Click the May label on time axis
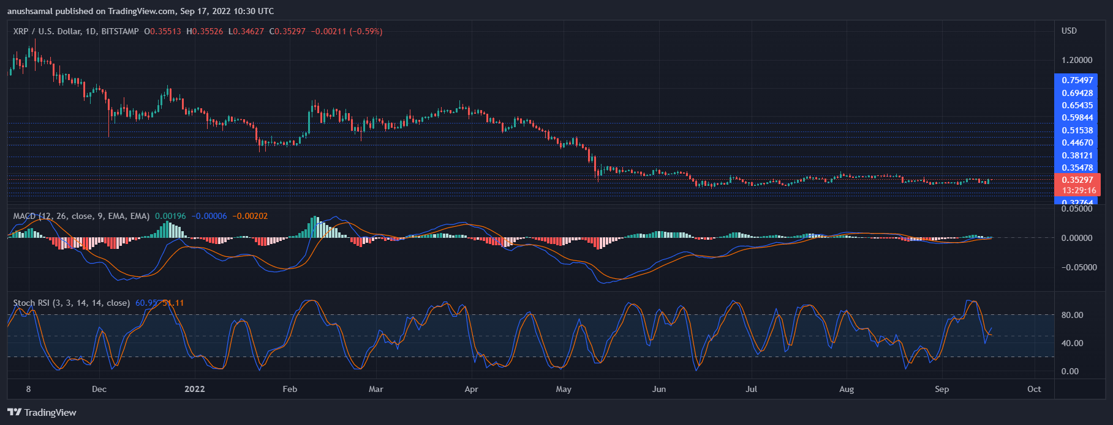Screen dimensions: 1113x425 pos(564,389)
